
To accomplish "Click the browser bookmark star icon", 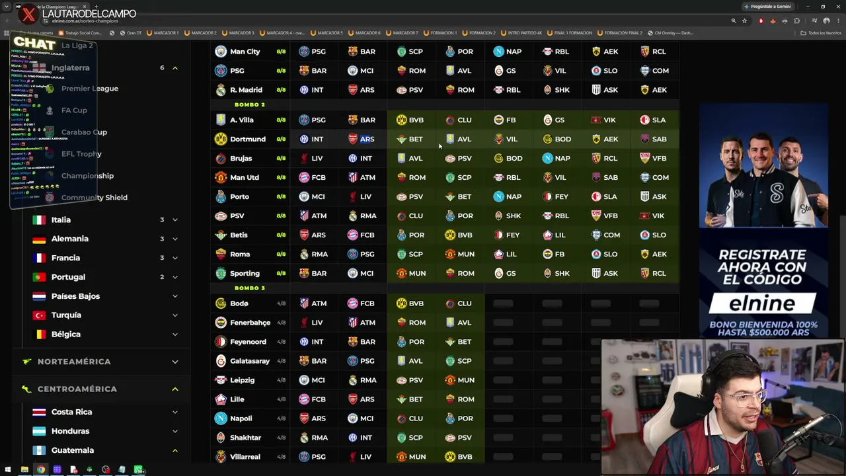I will 745,21.
